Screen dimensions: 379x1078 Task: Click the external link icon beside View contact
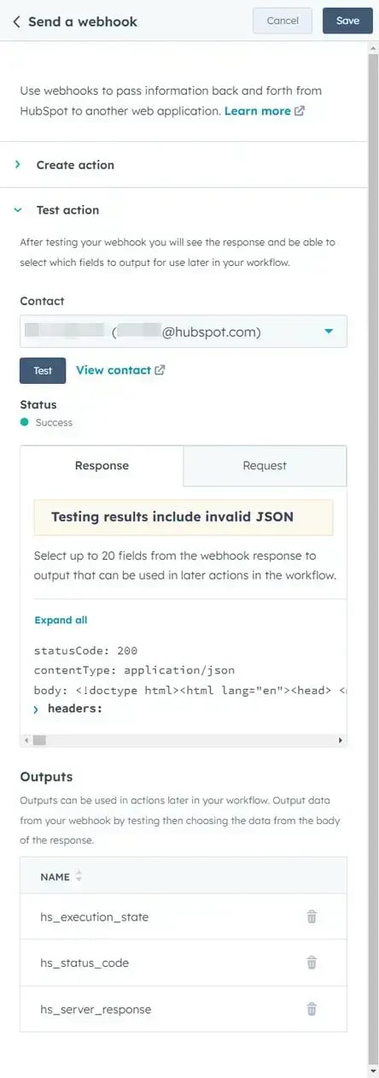[160, 370]
